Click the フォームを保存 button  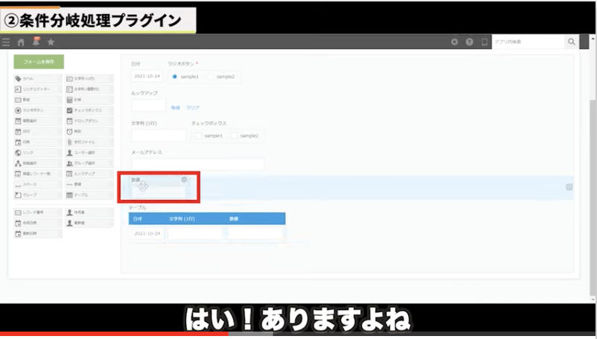39,62
